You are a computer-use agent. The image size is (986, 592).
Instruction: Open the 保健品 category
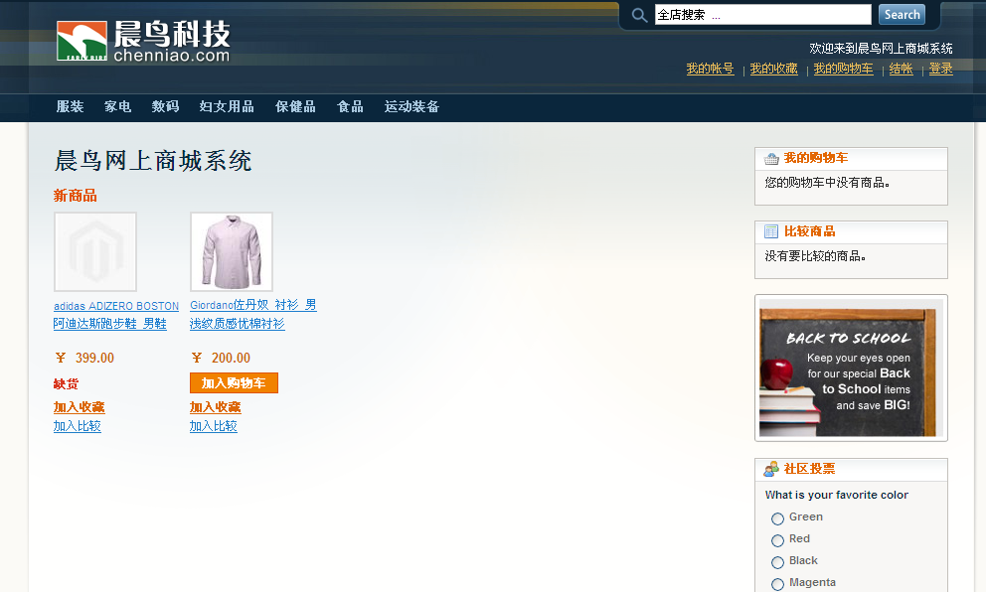click(295, 107)
